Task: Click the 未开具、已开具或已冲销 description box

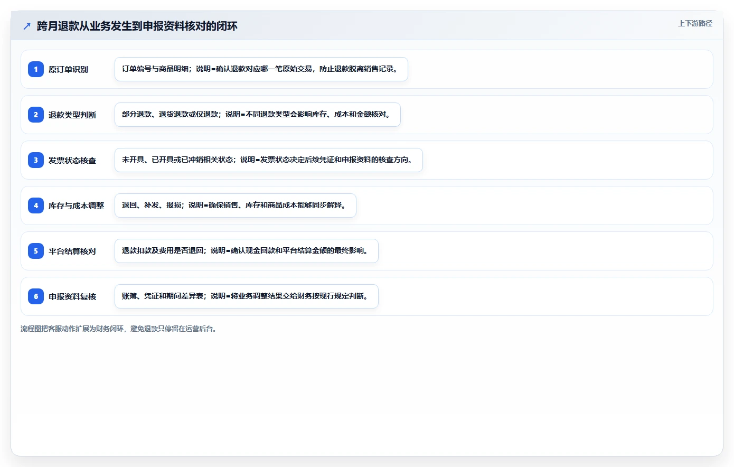Action: (269, 160)
